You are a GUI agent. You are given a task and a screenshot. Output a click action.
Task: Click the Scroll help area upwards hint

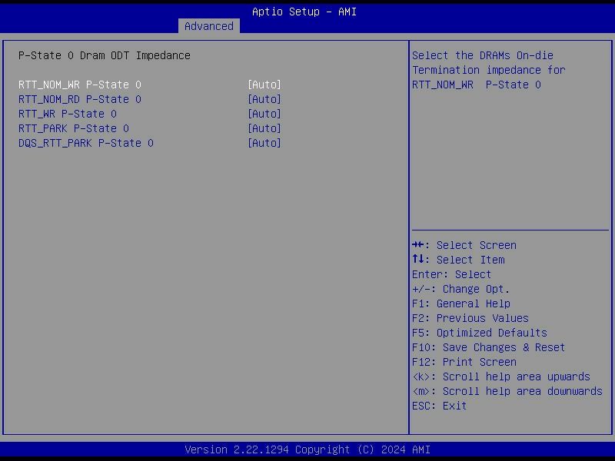[x=501, y=376]
